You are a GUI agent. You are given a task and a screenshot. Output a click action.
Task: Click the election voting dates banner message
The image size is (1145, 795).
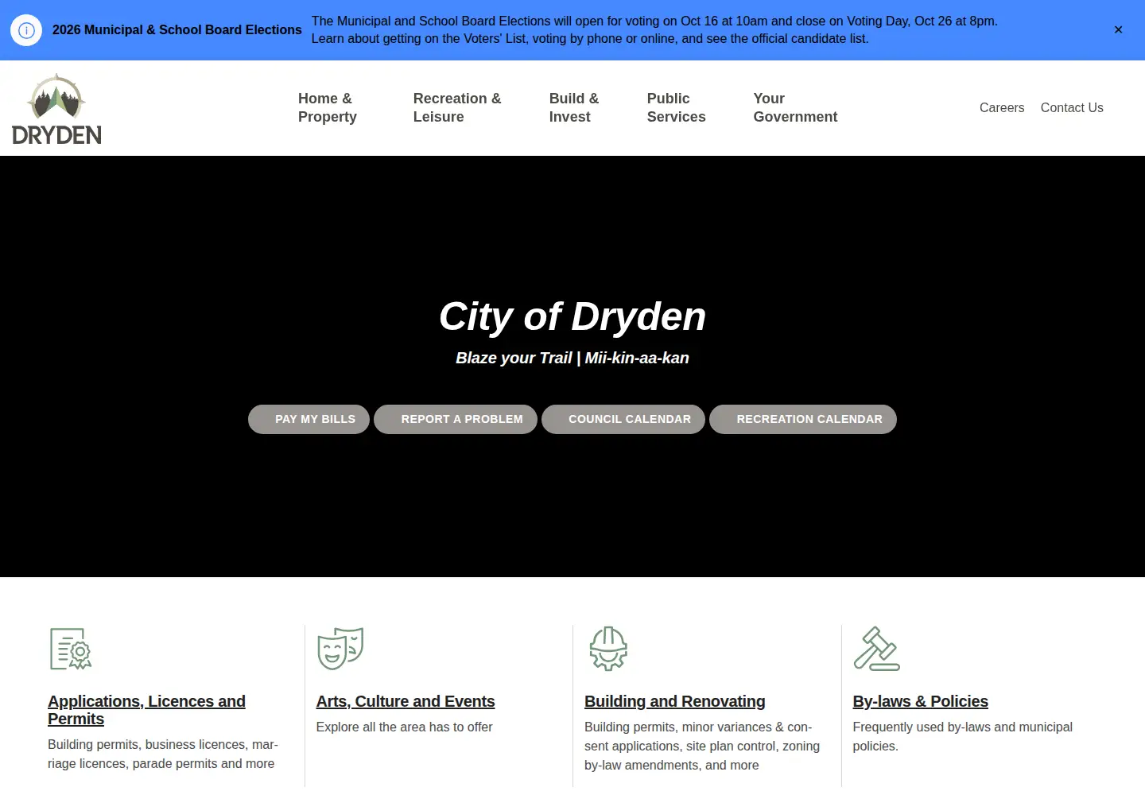tap(654, 30)
